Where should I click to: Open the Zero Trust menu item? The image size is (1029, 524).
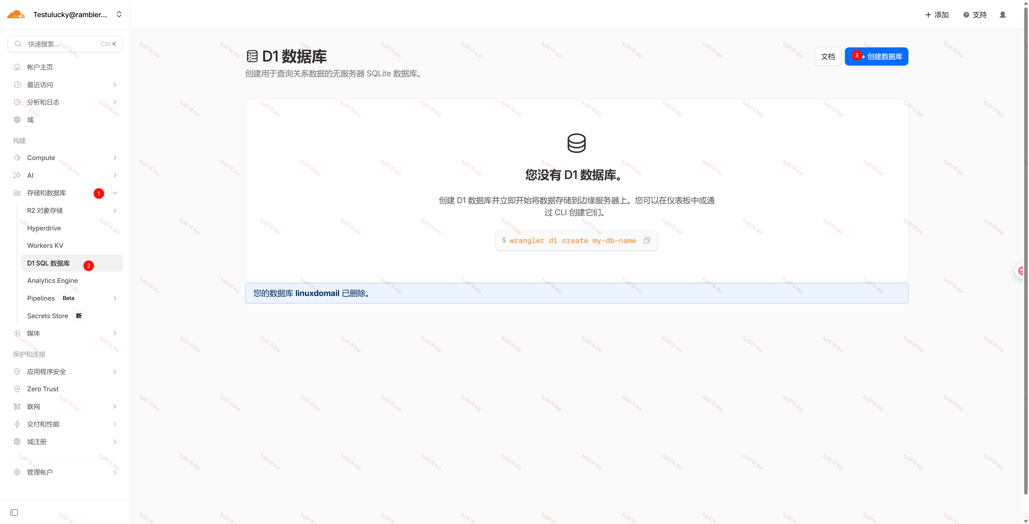(x=65, y=389)
